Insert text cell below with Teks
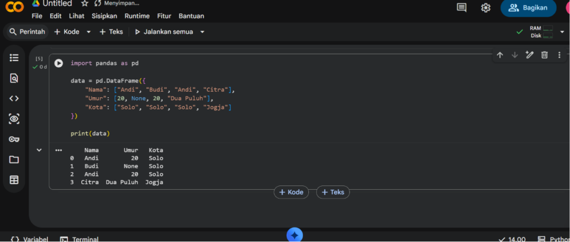The image size is (570, 242). (x=333, y=192)
